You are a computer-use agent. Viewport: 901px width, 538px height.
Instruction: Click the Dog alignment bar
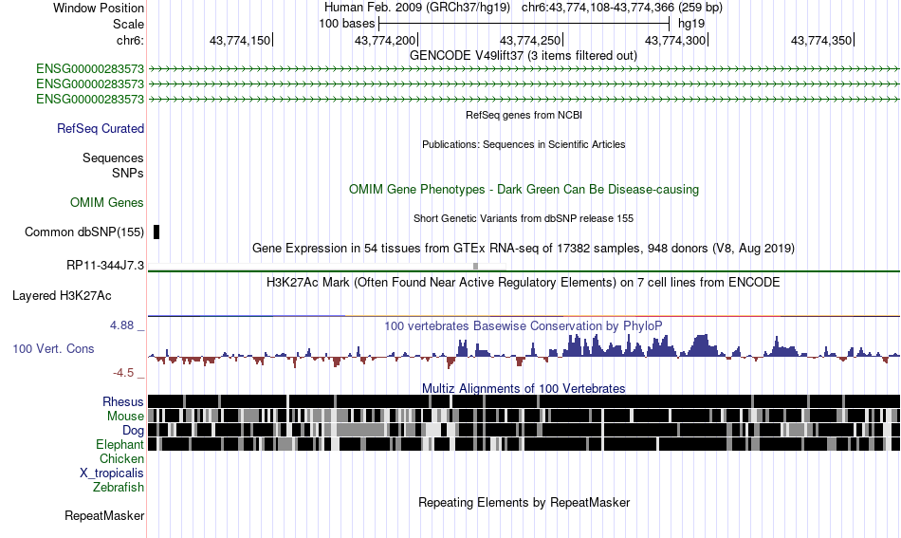click(524, 430)
